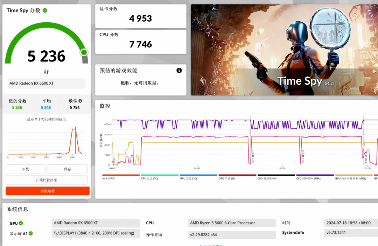Click the 操作界面 version v2.29.8282 s64
Screen dimensions: 378x246
point(232,235)
